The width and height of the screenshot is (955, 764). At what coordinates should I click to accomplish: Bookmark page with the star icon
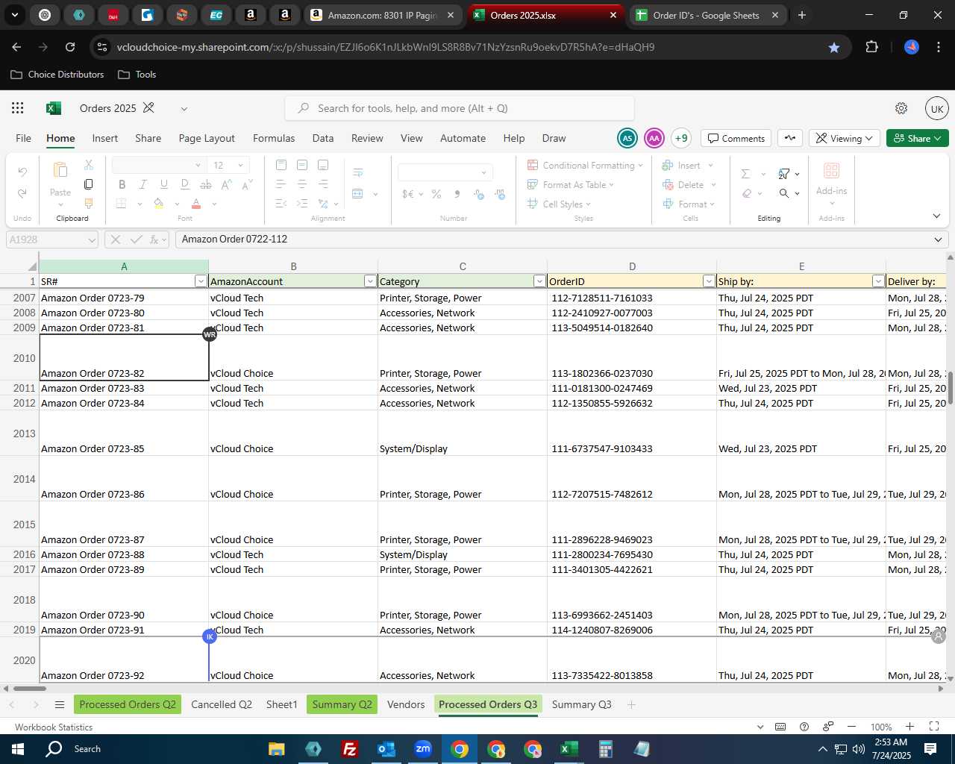834,47
